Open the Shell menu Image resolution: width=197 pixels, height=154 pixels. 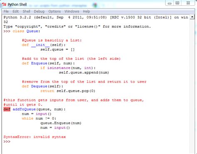click(26, 11)
